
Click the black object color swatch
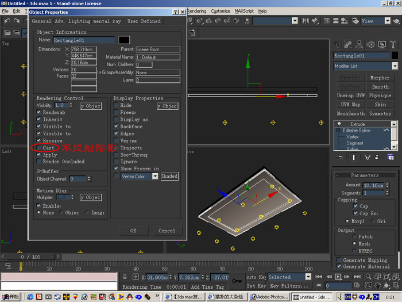tap(125, 40)
